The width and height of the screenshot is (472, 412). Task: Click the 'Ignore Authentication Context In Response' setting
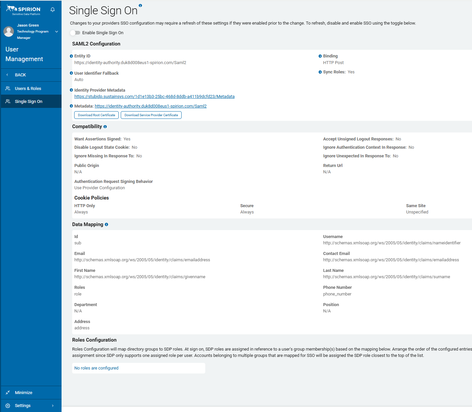pos(369,147)
